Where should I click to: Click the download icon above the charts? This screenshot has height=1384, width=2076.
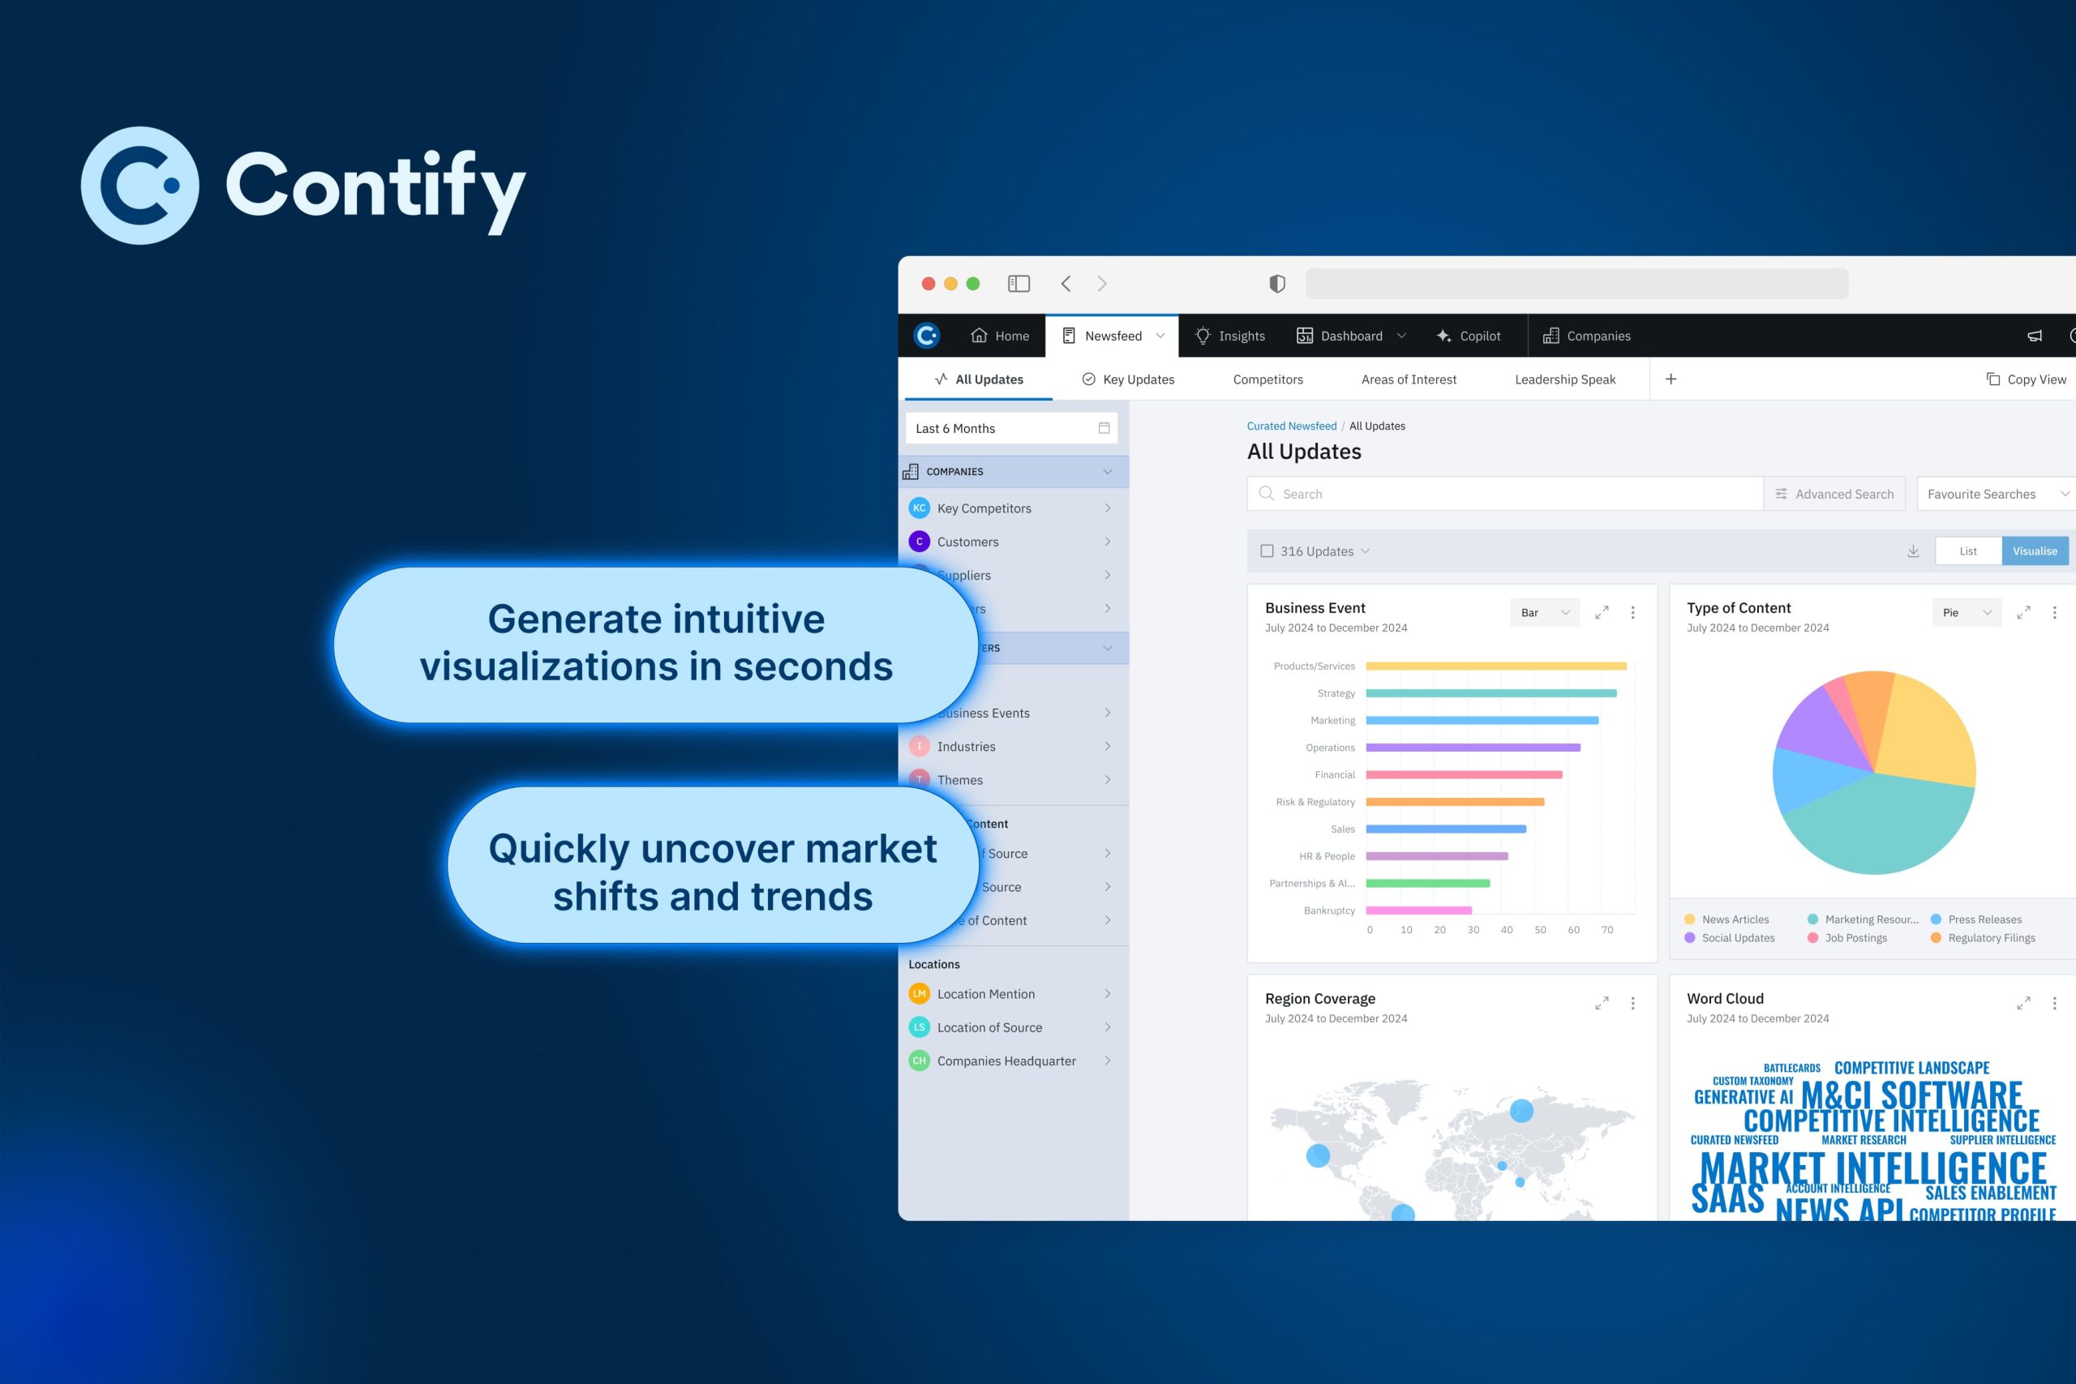(x=1913, y=550)
